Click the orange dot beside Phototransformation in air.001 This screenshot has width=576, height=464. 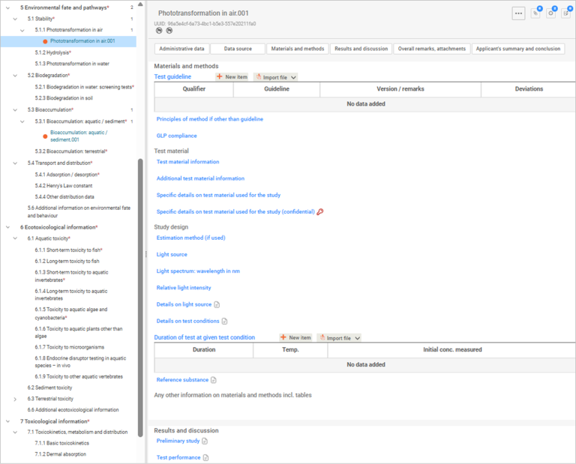tap(45, 41)
